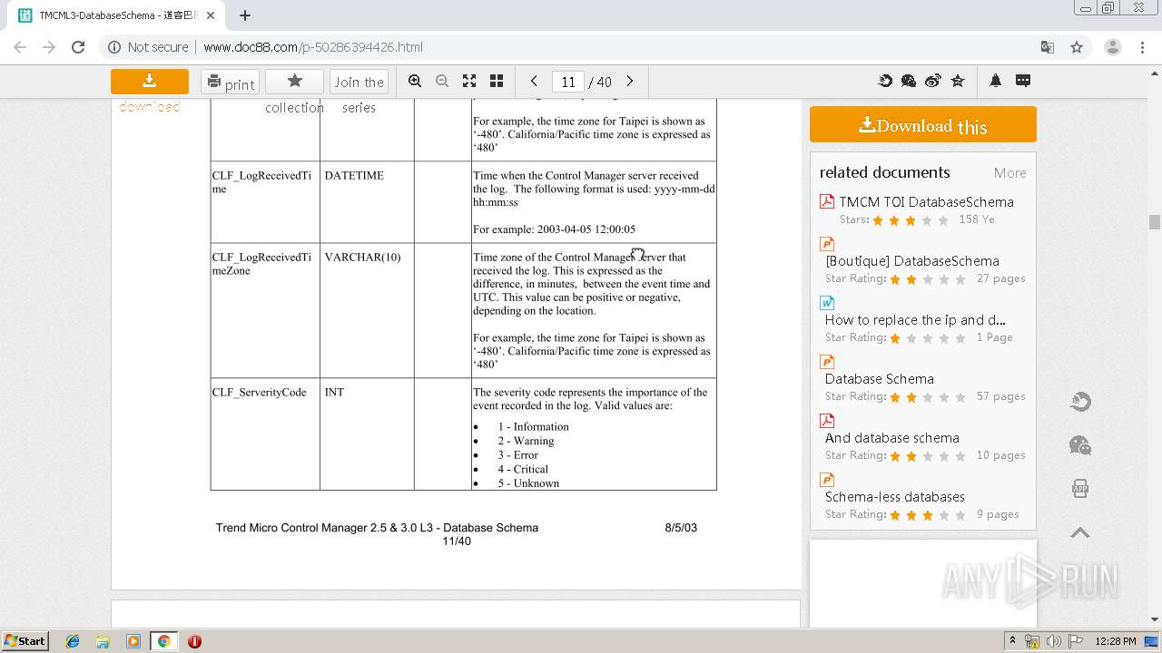Click the orange 'Download this' button
Image resolution: width=1162 pixels, height=653 pixels.
[923, 125]
